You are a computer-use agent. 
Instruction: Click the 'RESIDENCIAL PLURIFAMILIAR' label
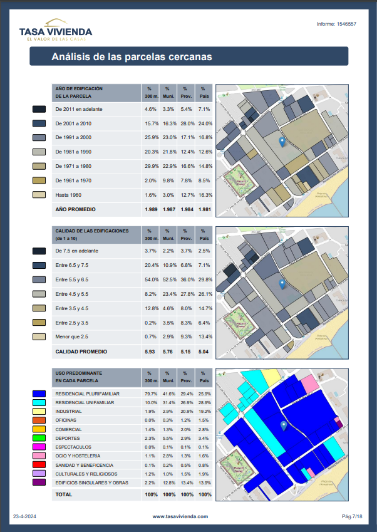tap(88, 394)
